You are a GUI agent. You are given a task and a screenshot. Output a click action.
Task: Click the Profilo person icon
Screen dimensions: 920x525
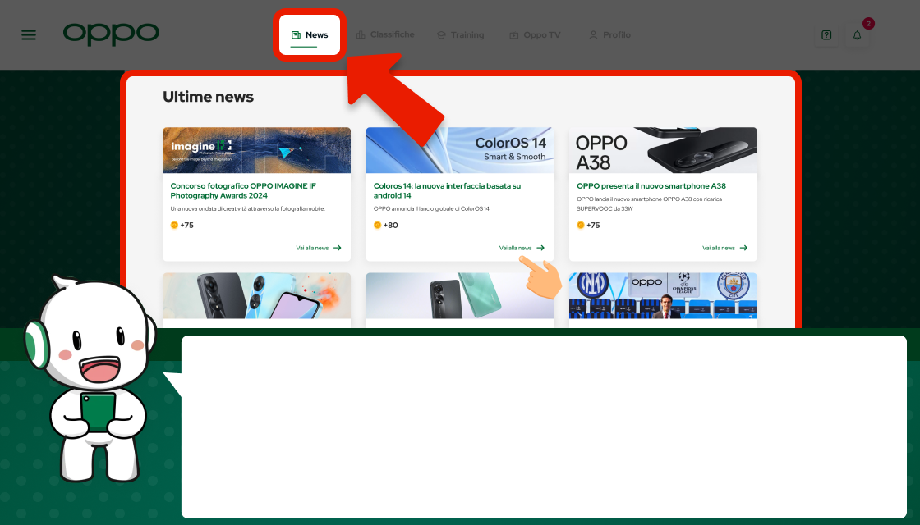tap(593, 35)
